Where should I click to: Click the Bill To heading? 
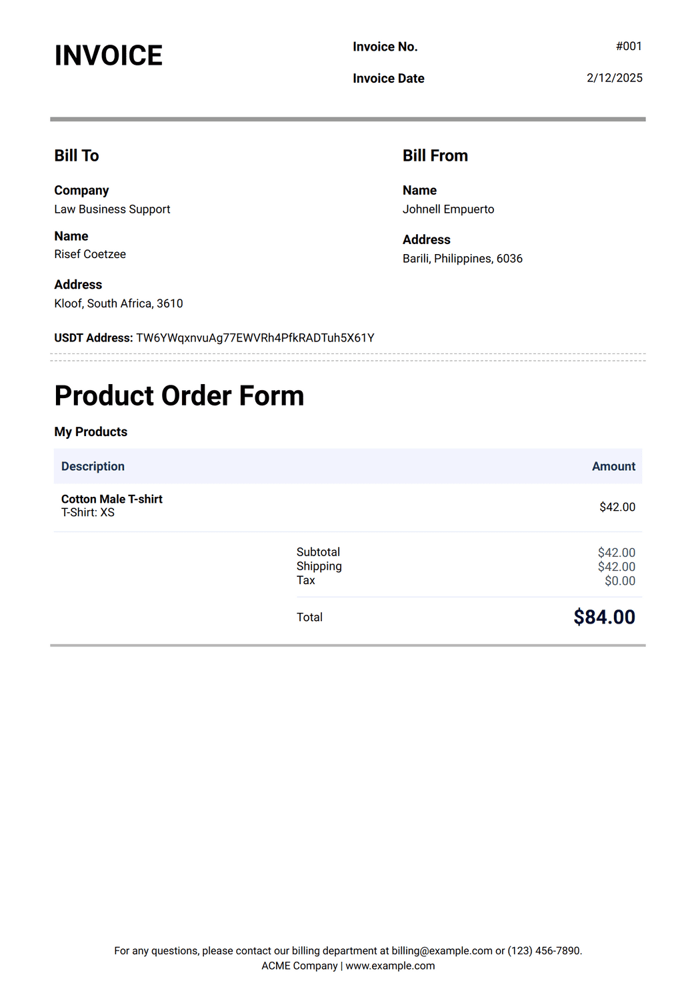click(x=77, y=156)
